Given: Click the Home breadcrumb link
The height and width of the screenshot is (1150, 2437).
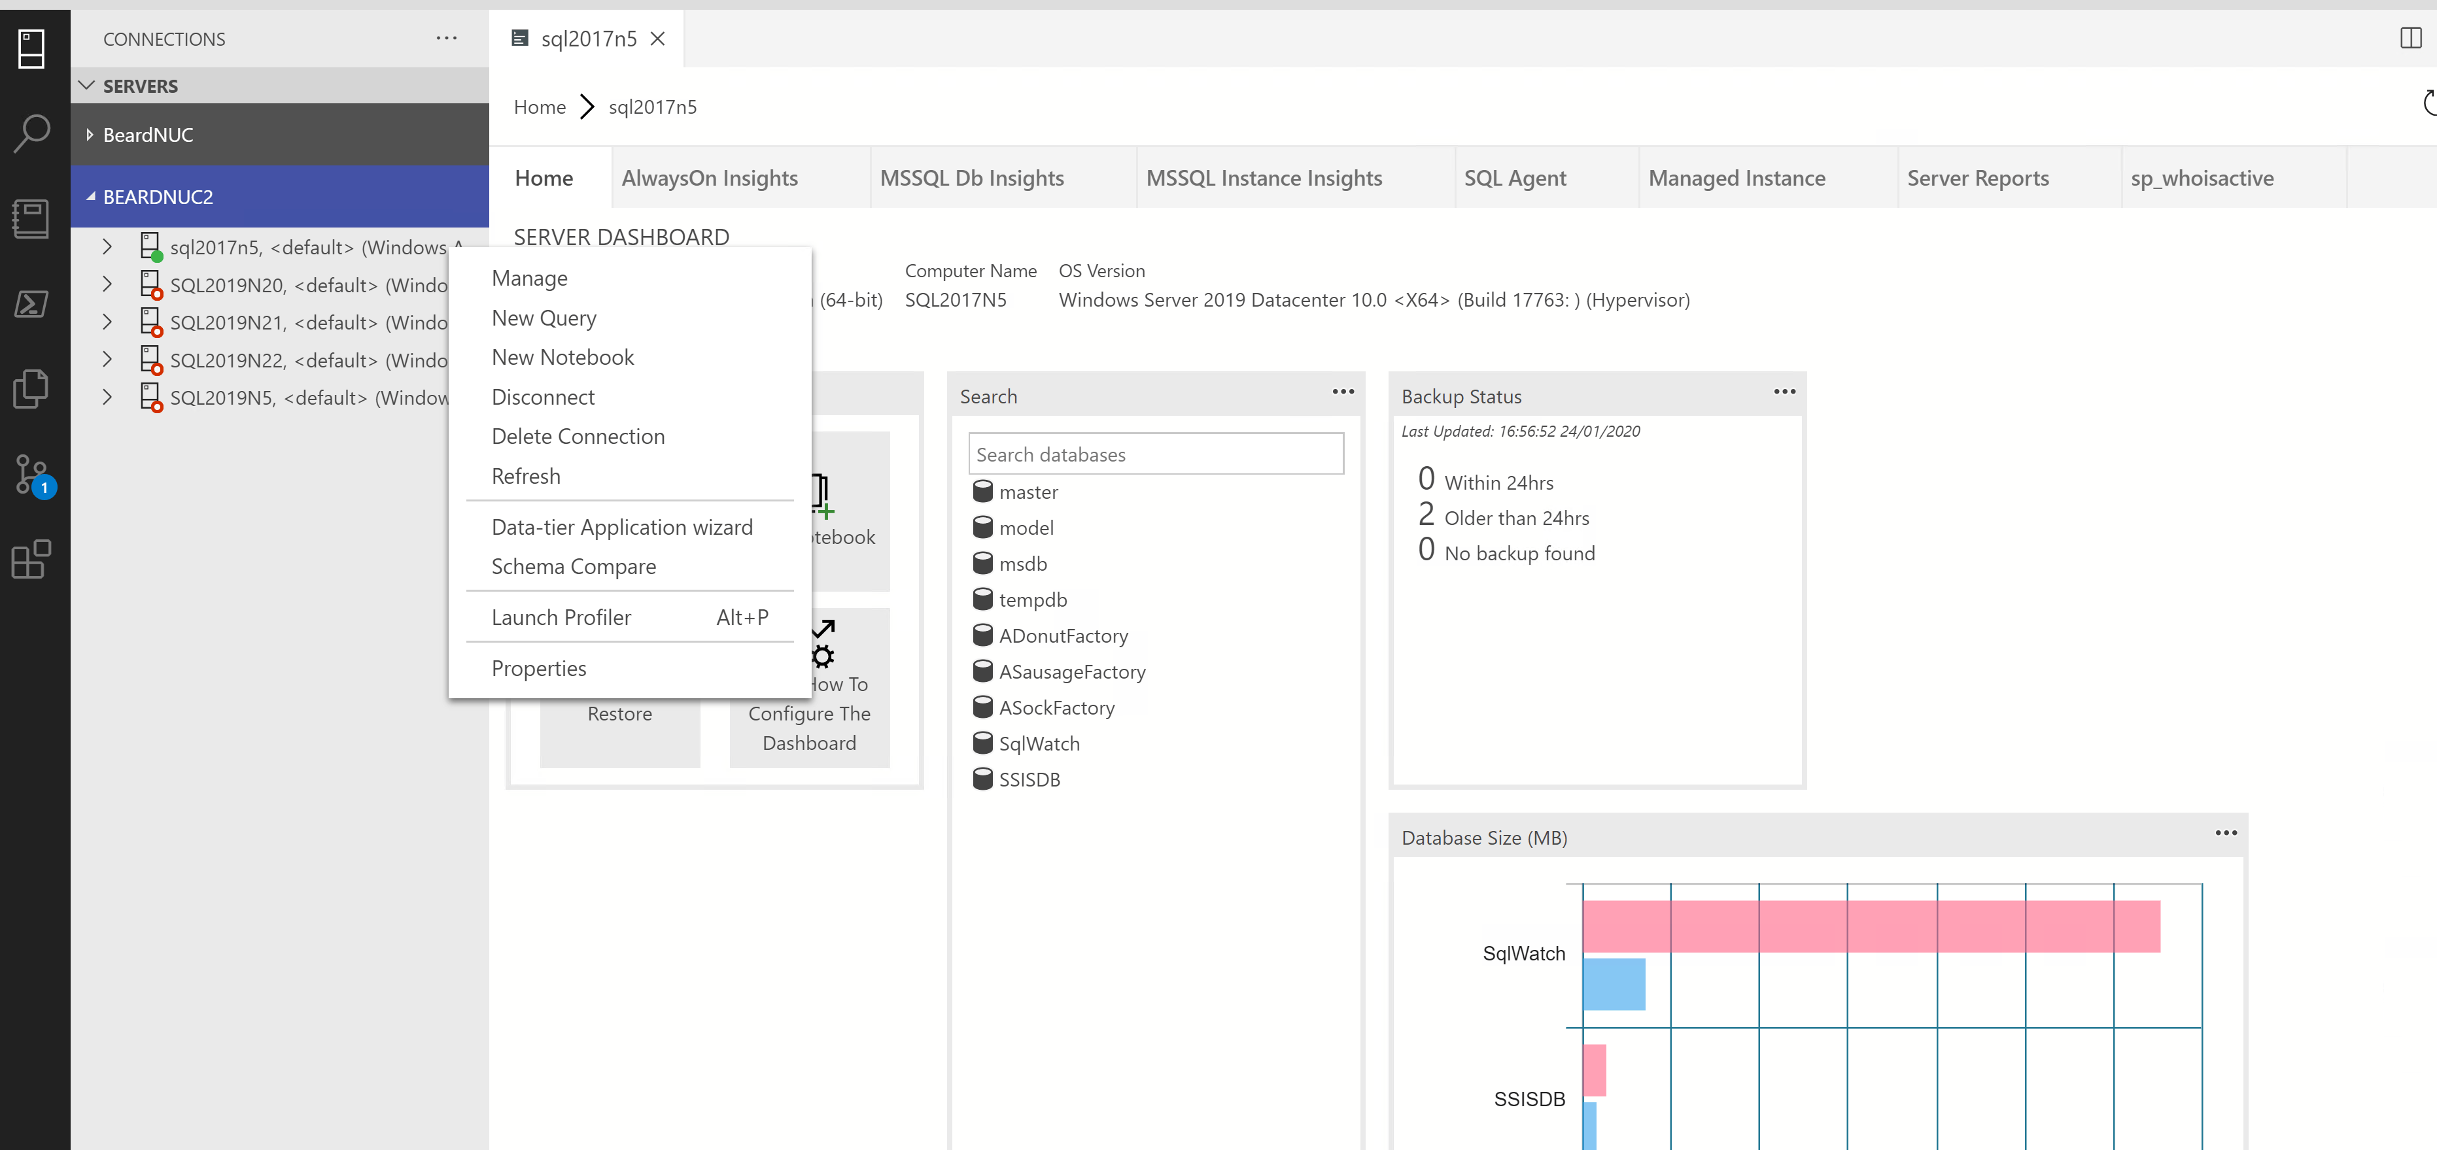Looking at the screenshot, I should pos(539,107).
